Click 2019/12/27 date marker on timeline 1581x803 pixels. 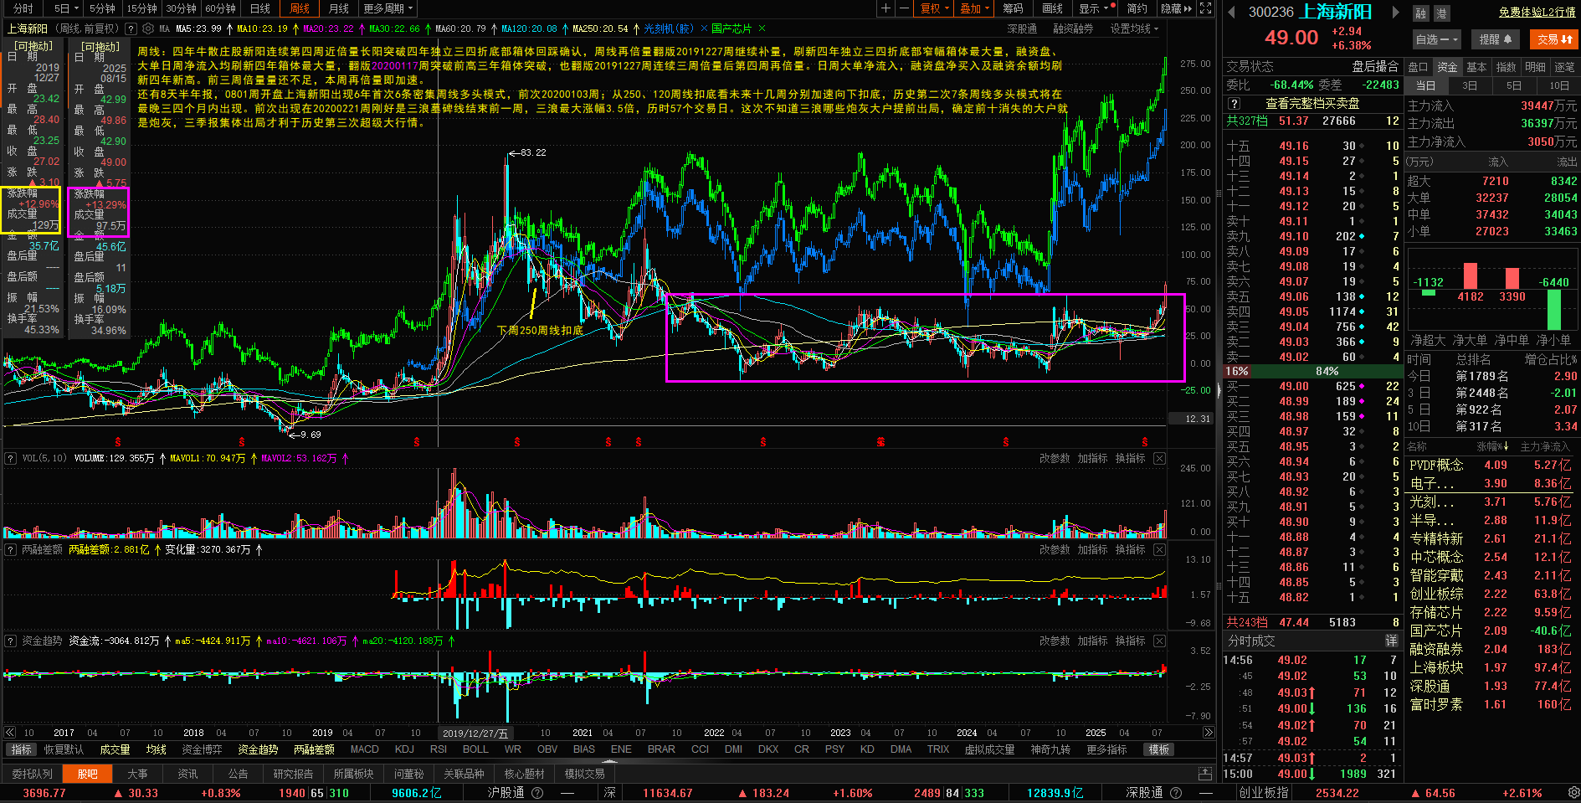[474, 733]
